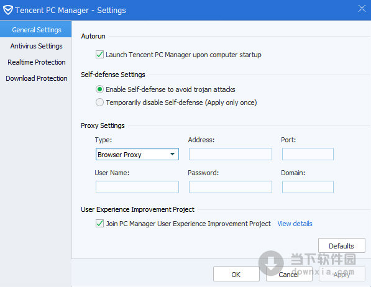This screenshot has width=371, height=287.
Task: Click the User Name: label
Action: pyautogui.click(x=112, y=173)
